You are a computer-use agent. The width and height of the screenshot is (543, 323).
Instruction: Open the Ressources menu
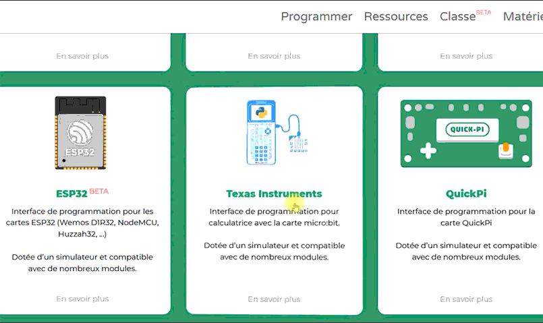point(396,17)
